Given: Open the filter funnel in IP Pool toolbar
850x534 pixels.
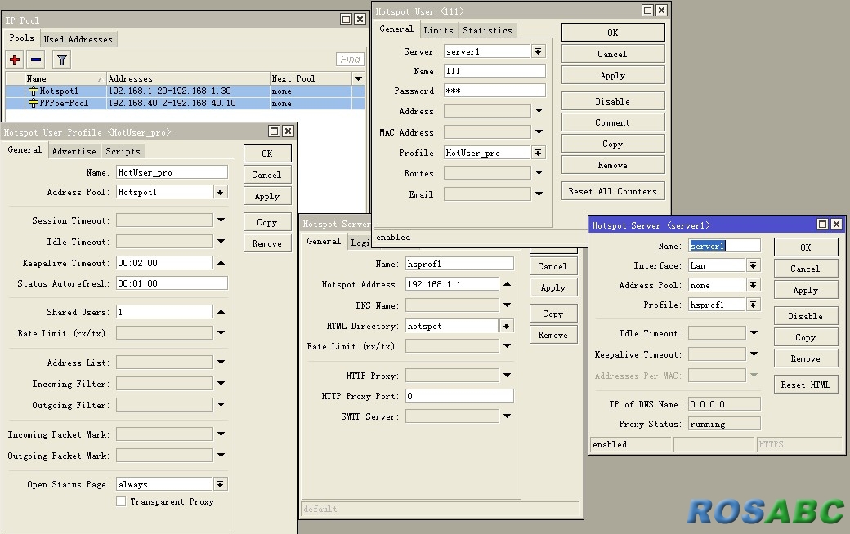Looking at the screenshot, I should 62,60.
